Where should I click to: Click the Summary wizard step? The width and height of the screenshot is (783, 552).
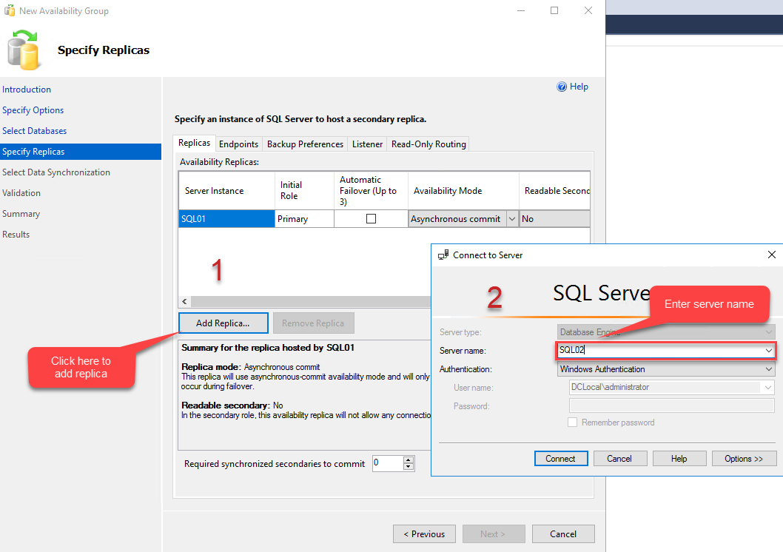coord(21,214)
